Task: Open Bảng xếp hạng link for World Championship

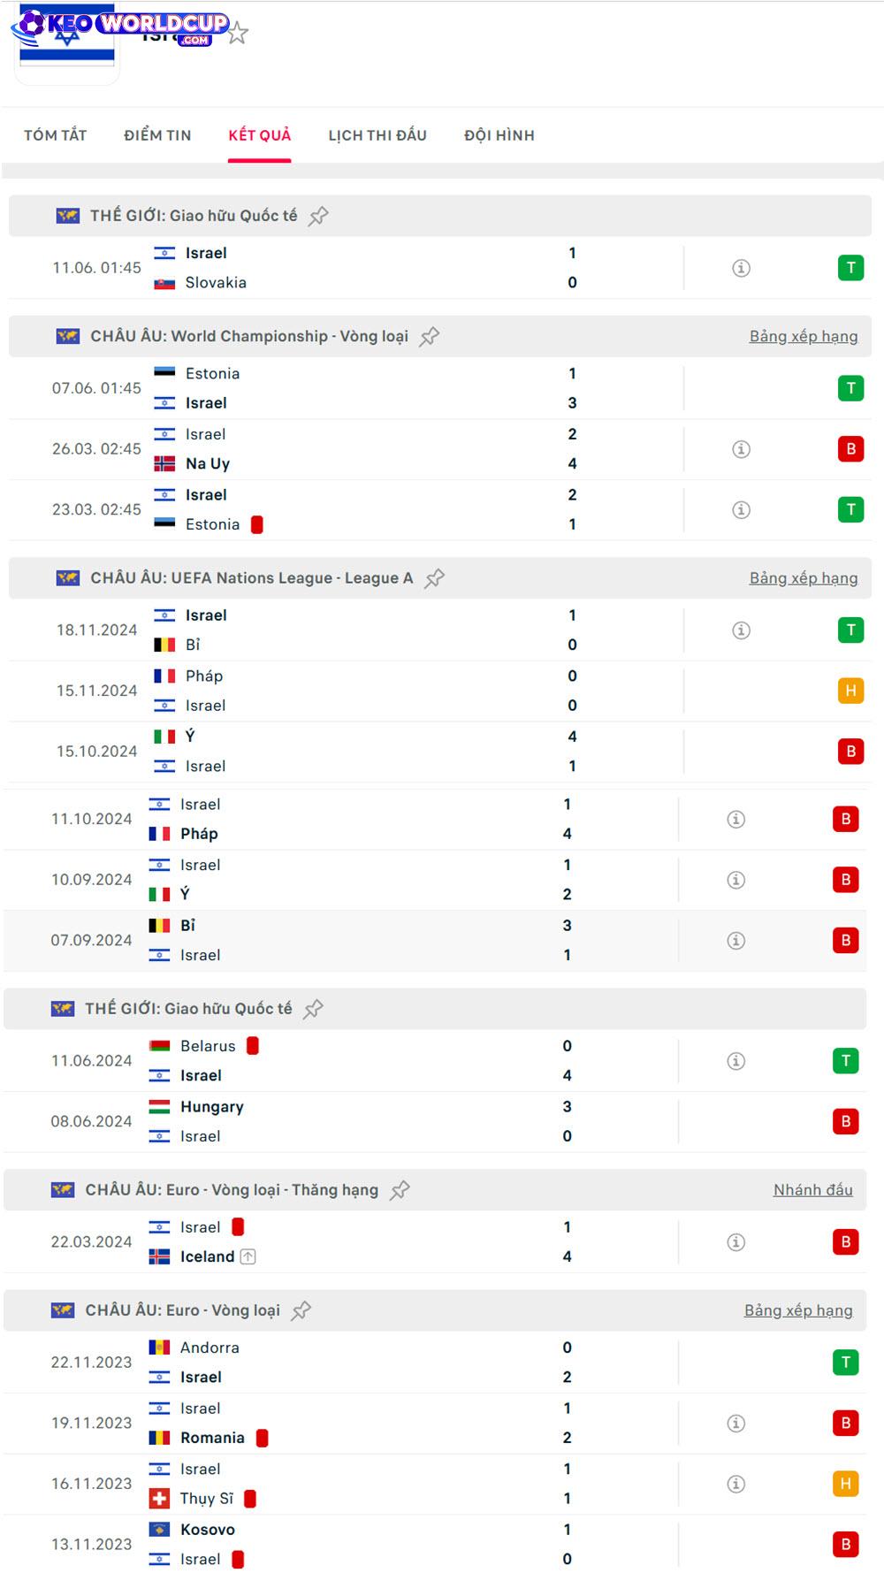Action: point(804,336)
